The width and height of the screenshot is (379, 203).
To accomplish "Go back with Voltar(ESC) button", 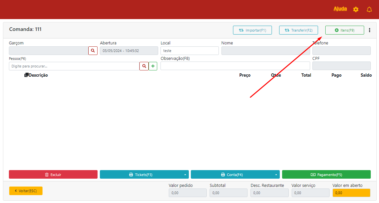I will (26, 191).
